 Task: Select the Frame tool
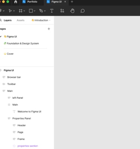21,11
